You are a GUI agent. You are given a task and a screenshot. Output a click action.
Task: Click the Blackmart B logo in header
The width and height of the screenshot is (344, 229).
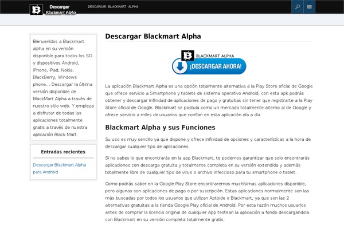tap(36, 10)
